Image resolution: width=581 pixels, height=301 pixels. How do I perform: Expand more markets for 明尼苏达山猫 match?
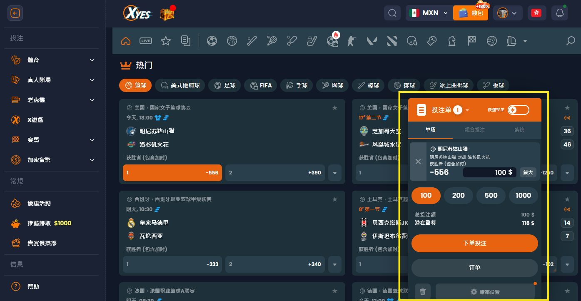point(334,173)
